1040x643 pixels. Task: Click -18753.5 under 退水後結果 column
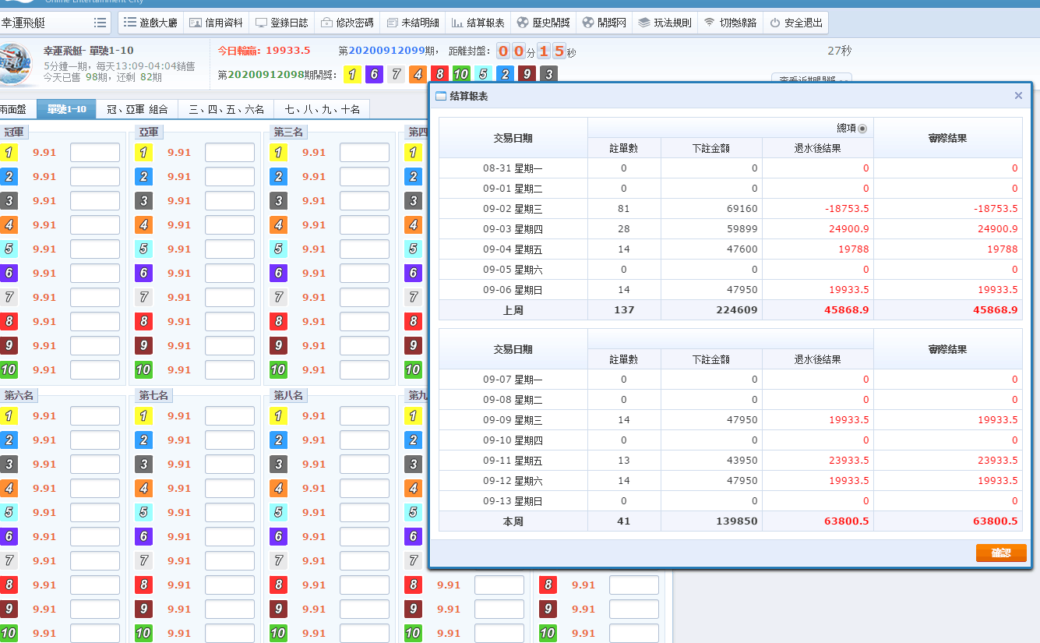coord(847,209)
